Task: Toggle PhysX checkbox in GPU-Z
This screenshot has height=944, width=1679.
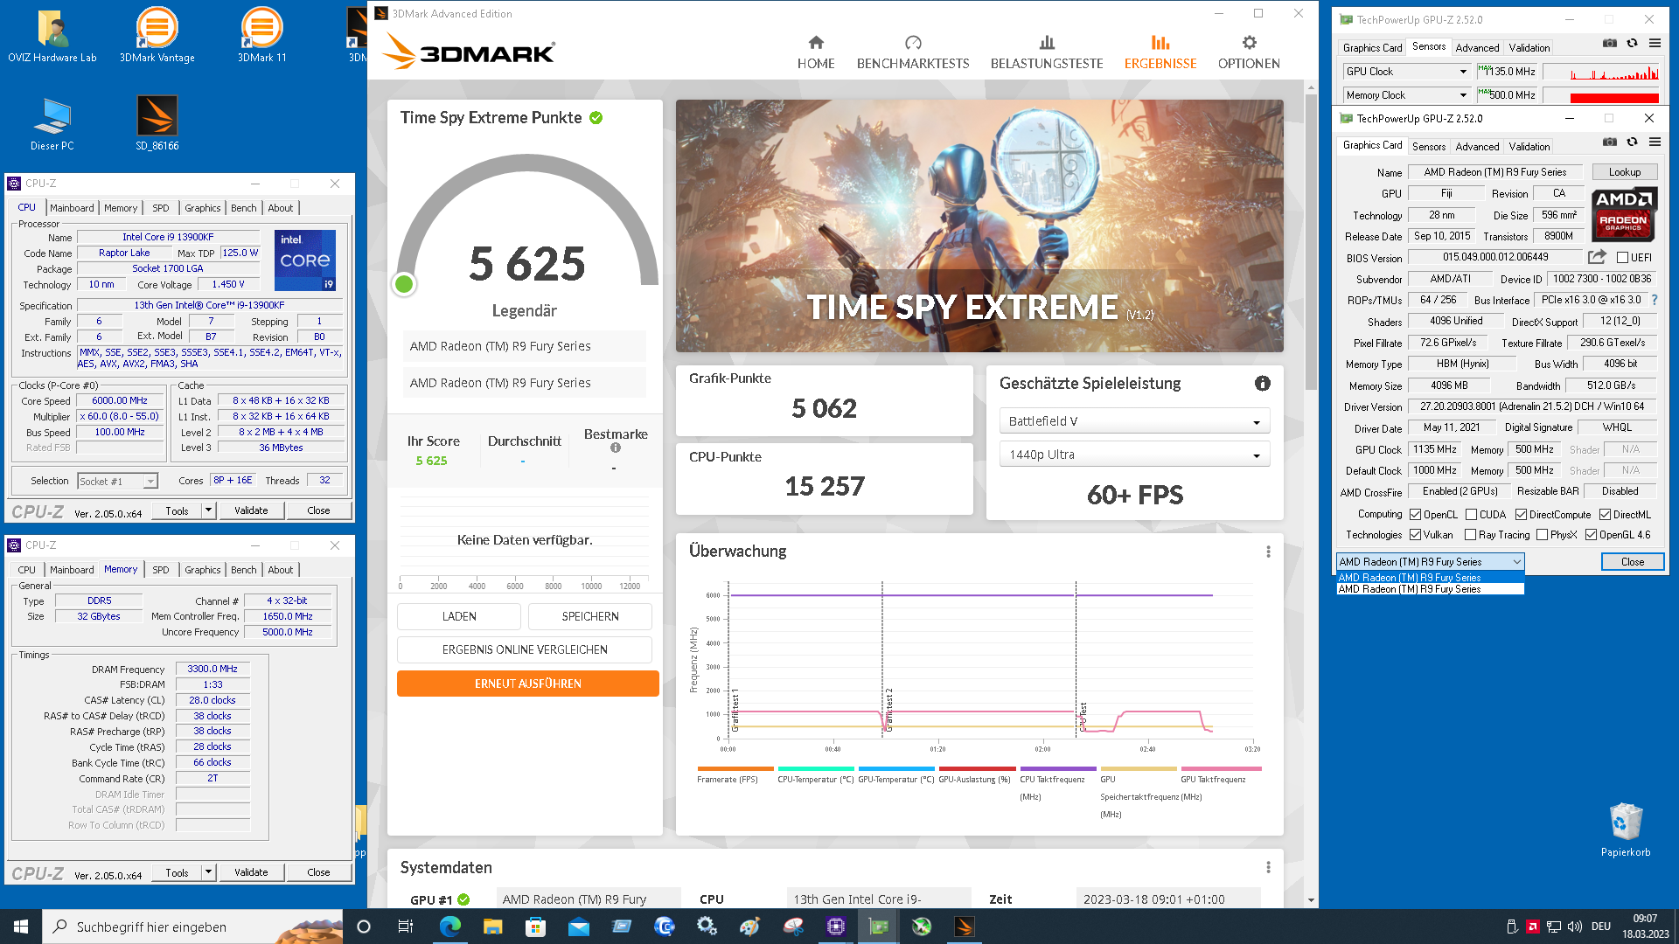Action: click(1542, 535)
